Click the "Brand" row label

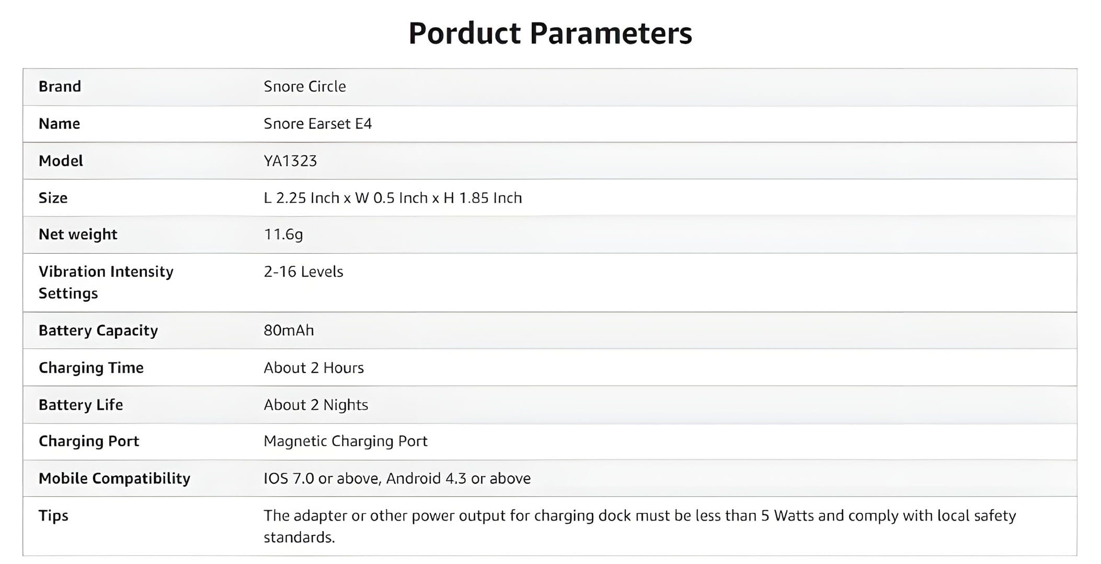(x=60, y=87)
